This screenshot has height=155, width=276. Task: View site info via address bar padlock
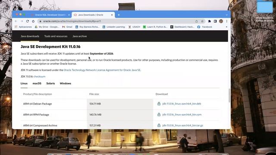coord(40,21)
